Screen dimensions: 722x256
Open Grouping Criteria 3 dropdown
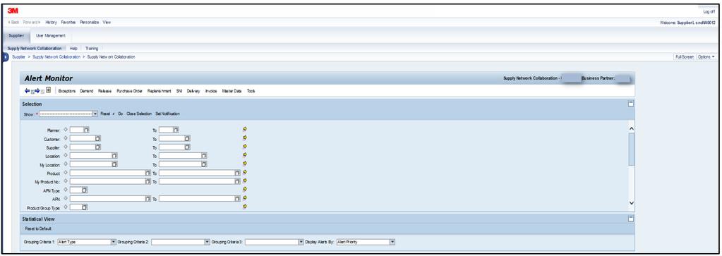tap(301, 241)
